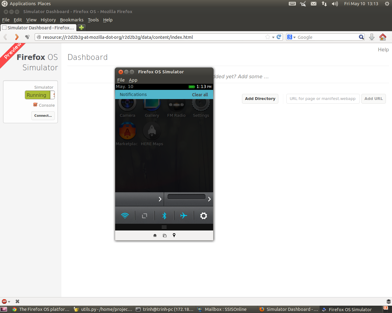This screenshot has height=313, width=392.
Task: Launch HERE Maps from the home screen
Action: 152,131
